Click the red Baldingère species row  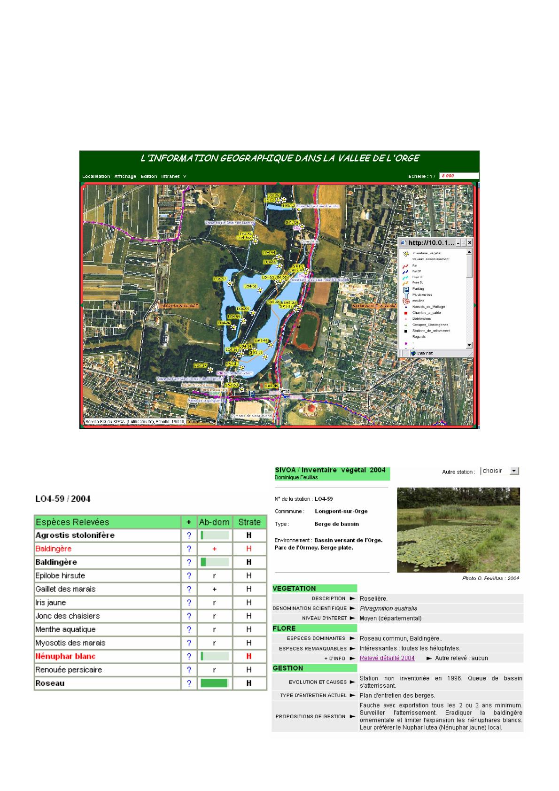[150, 549]
